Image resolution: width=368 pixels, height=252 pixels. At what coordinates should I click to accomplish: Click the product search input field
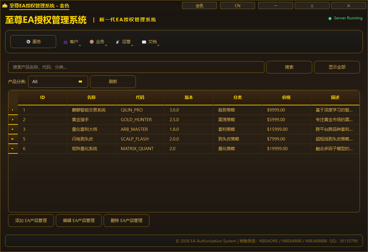pos(136,67)
